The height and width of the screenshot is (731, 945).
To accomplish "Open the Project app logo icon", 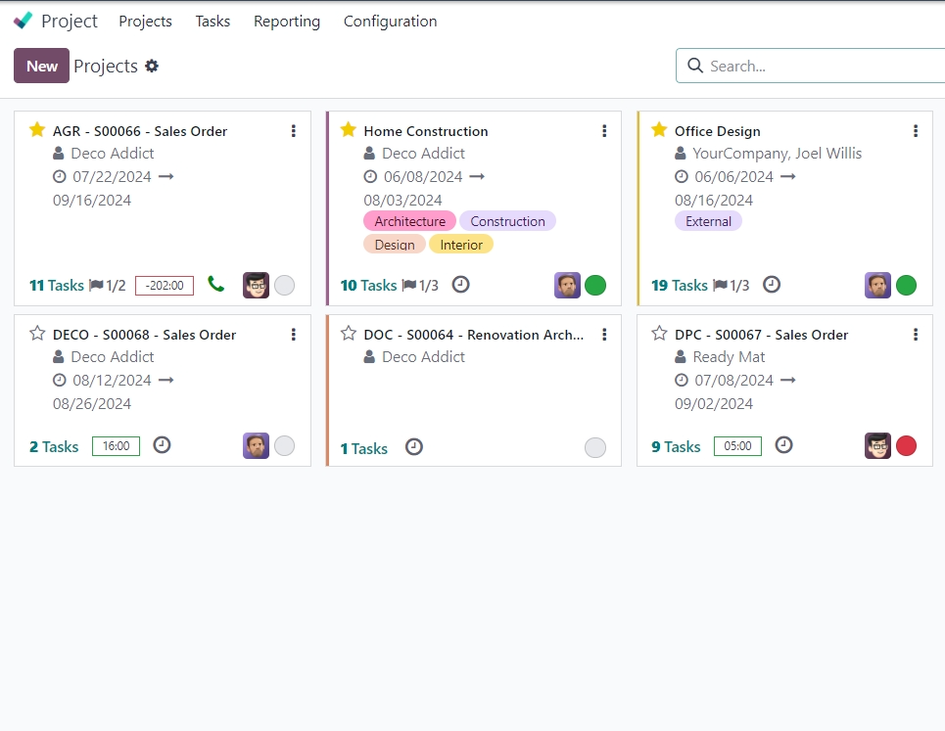I will [x=24, y=21].
